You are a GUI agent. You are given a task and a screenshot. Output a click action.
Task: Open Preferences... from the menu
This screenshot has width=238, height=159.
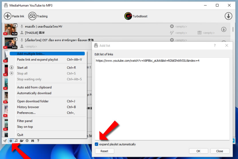click(x=47, y=113)
